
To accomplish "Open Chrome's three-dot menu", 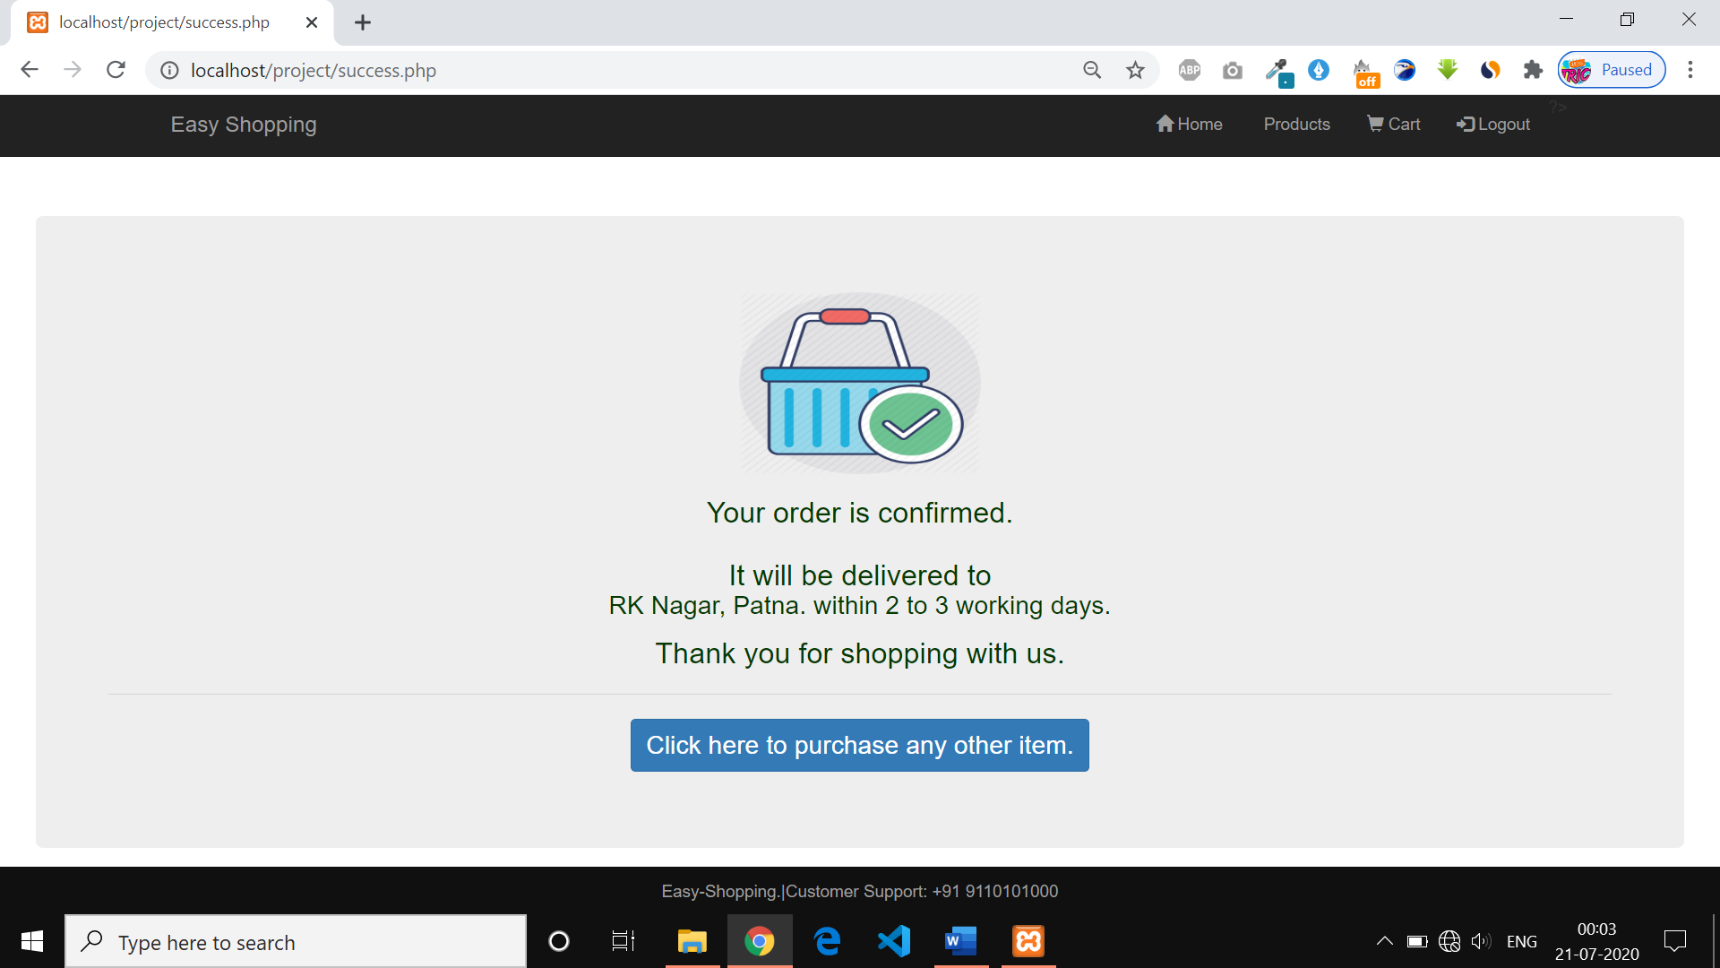I will (x=1690, y=70).
